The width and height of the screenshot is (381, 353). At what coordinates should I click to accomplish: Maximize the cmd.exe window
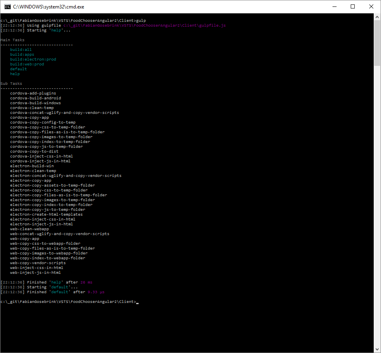point(353,7)
